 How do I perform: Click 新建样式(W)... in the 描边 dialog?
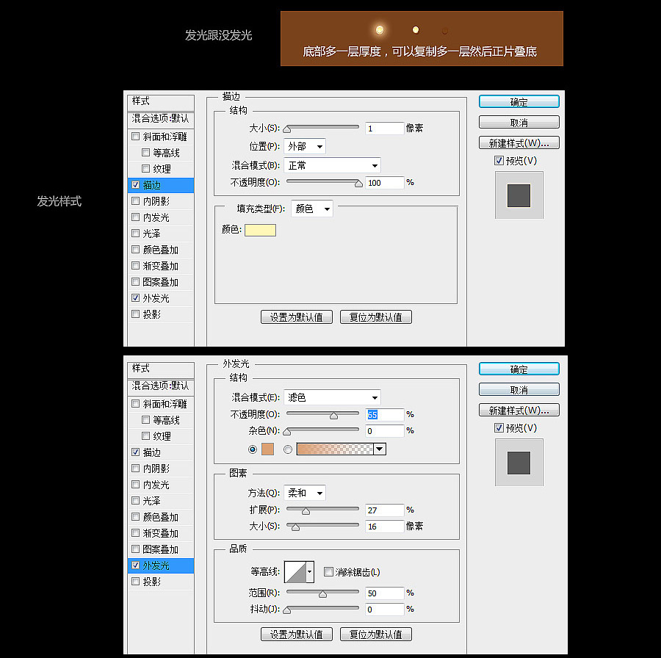click(519, 143)
